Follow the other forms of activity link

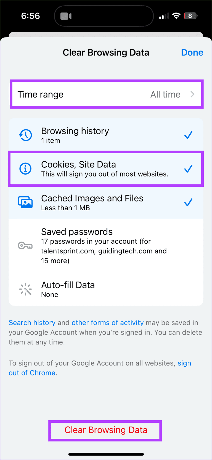pos(107,322)
